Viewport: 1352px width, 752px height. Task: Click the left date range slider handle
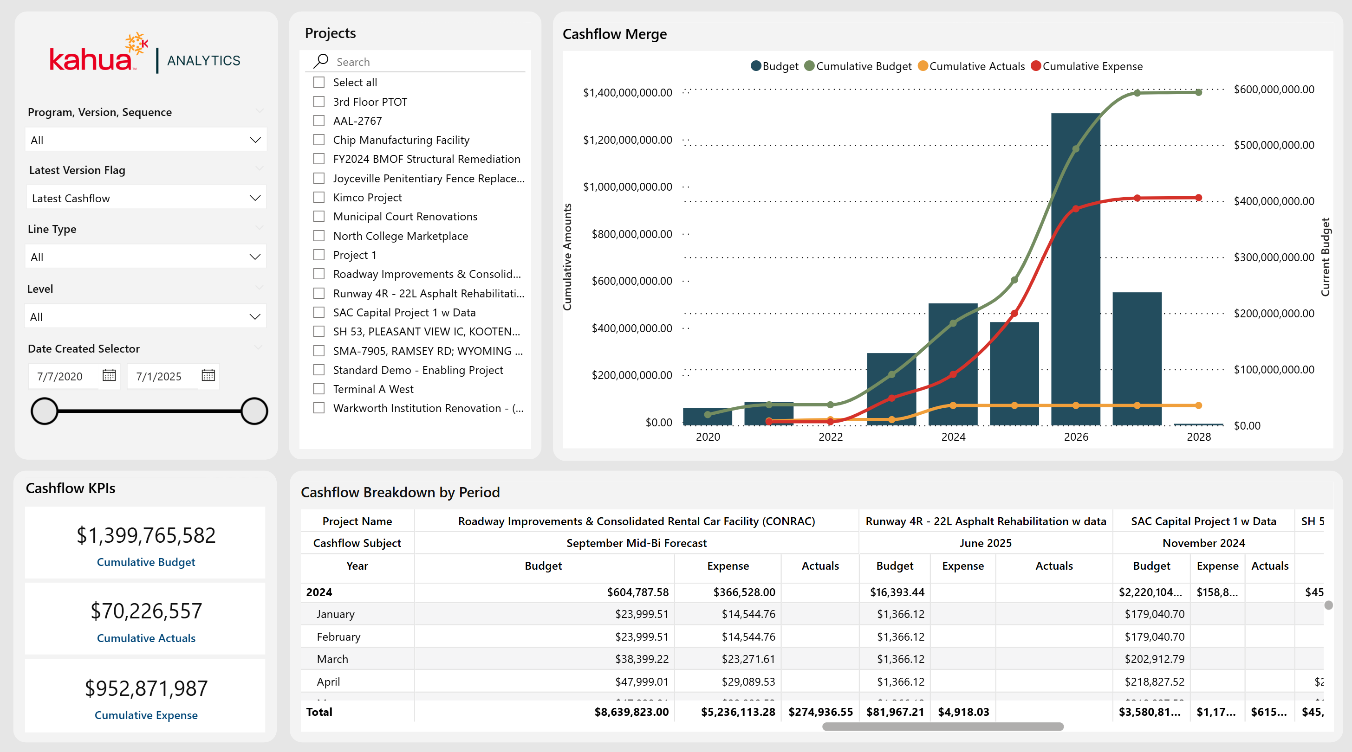tap(44, 411)
